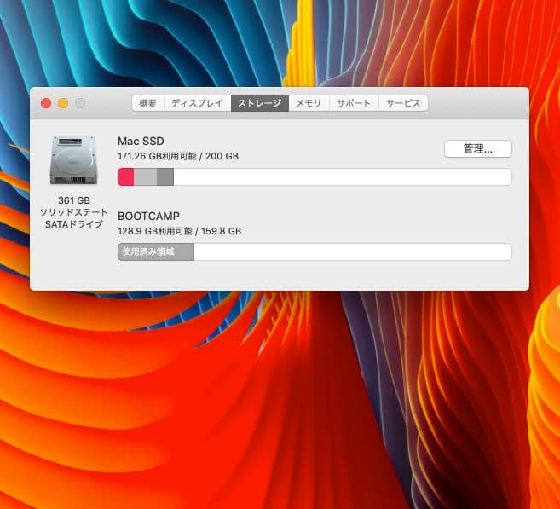This screenshot has height=509, width=560.
Task: Click the text 171.26 GB利用可能 / 200 GB
Action: click(x=178, y=156)
